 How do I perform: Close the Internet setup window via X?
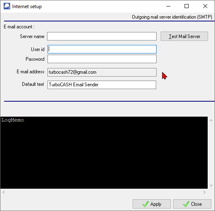tap(205, 6)
